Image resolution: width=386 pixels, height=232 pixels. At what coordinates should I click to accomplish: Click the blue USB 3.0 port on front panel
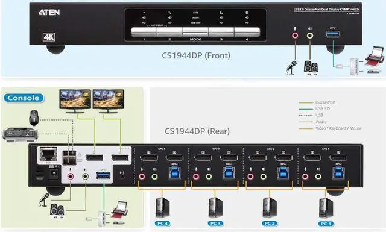(333, 34)
